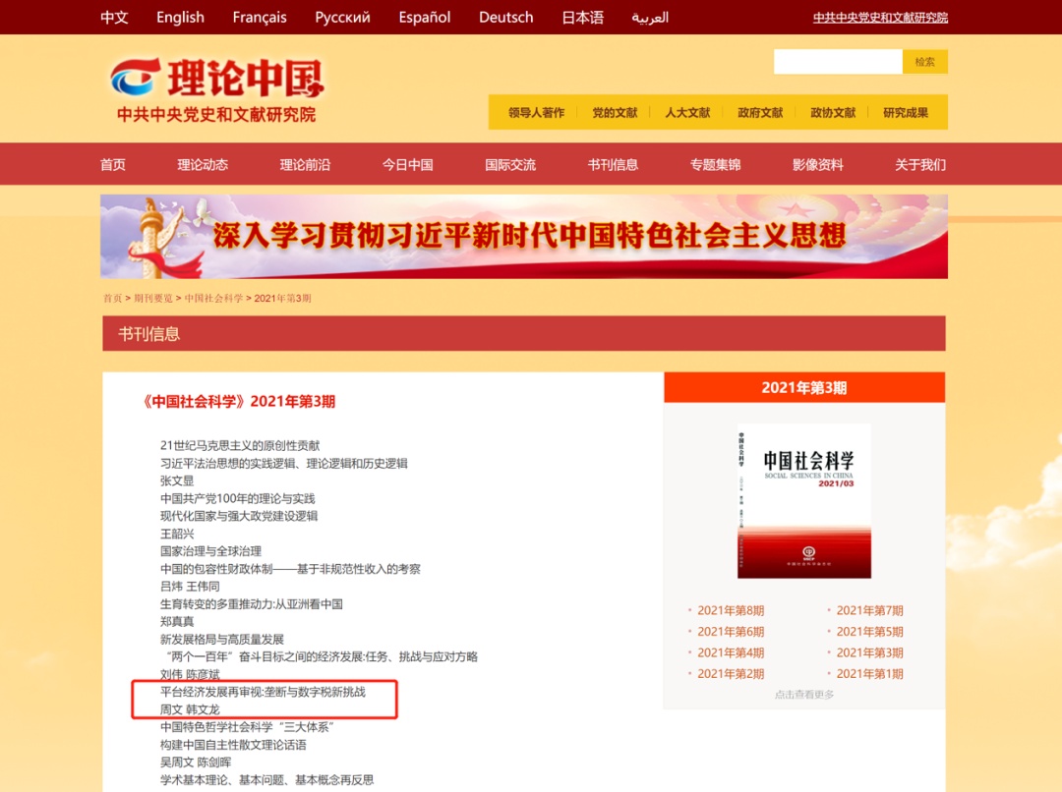The image size is (1062, 792).
Task: Switch language to Arabic (العربية)
Action: click(x=650, y=17)
